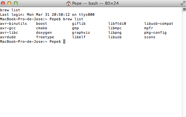Image resolution: width=186 pixels, height=117 pixels.
Task: Click the 'scons' package text
Action: pos(150,37)
